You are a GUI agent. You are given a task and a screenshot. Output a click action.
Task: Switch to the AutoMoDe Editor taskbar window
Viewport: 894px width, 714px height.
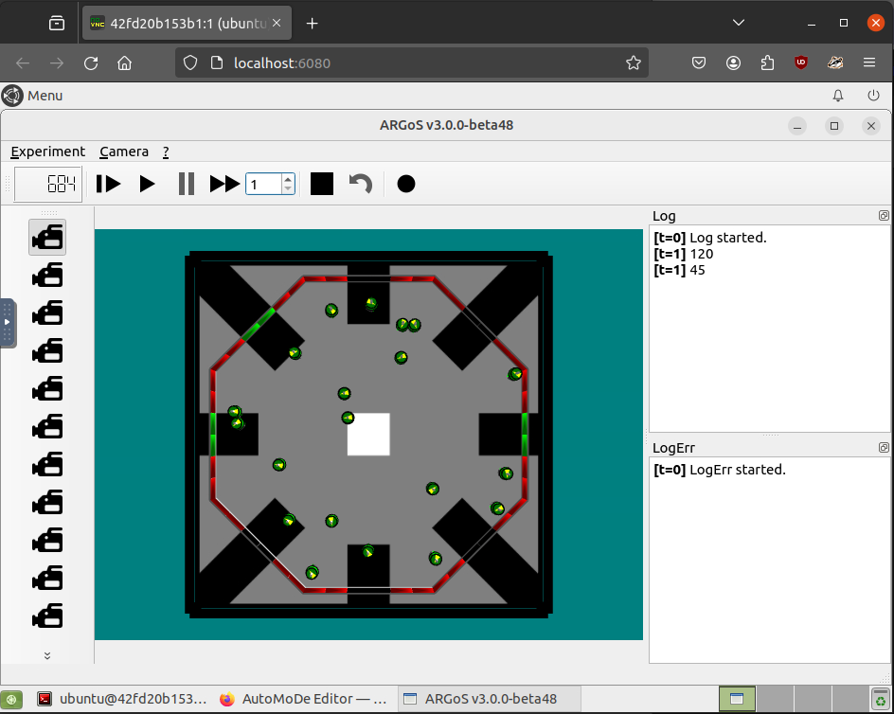pos(304,699)
